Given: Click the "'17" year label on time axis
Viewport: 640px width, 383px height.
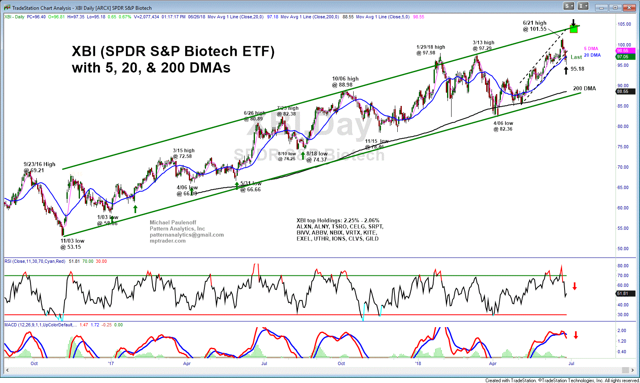Looking at the screenshot, I should click(x=111, y=363).
